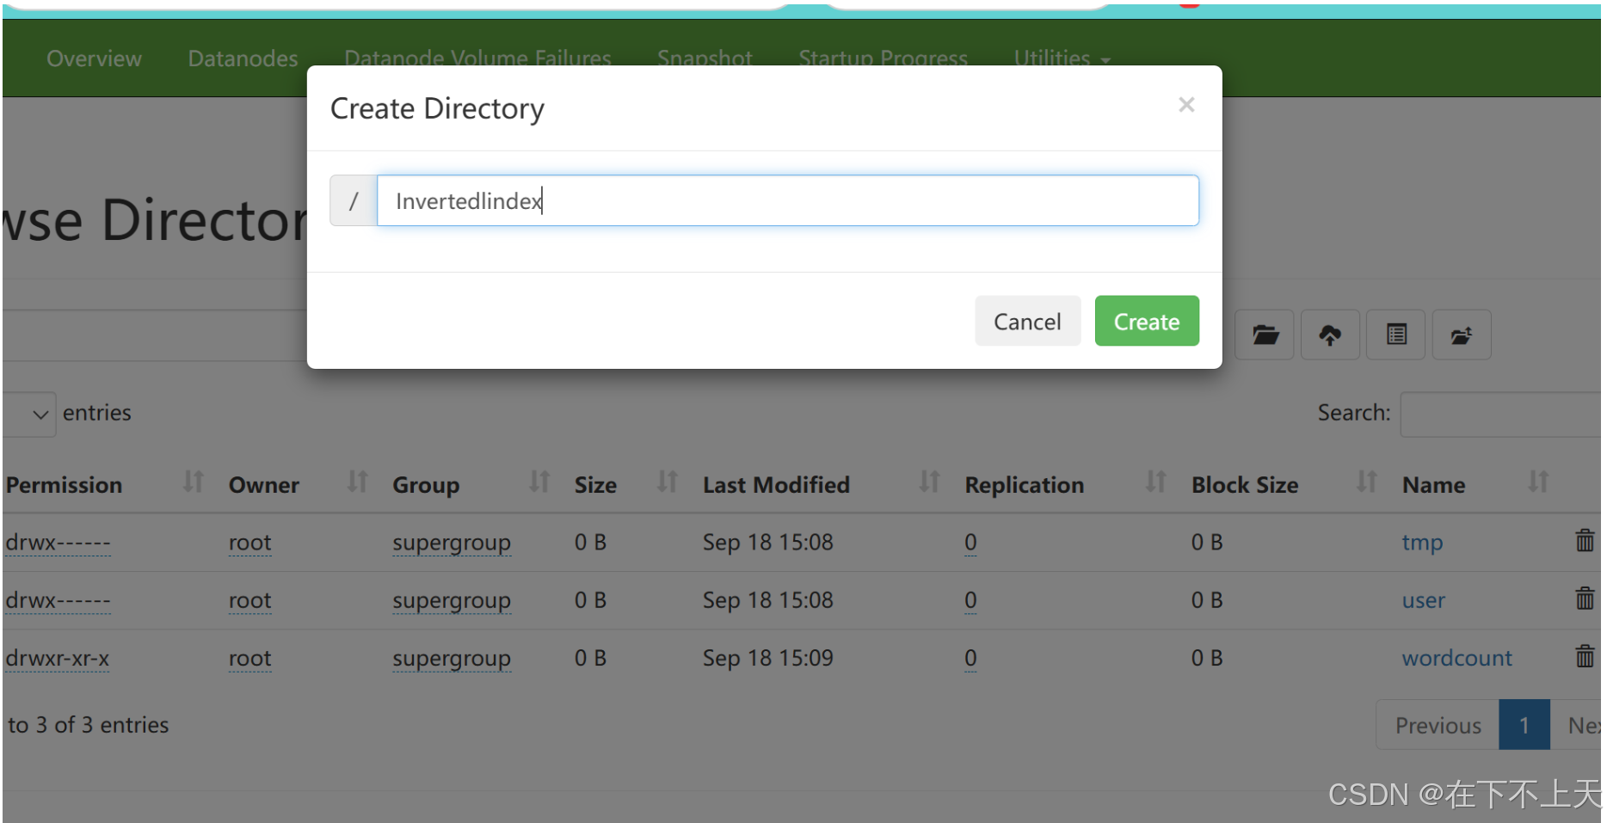Sort by the Permission column arrows
This screenshot has width=1607, height=823.
[194, 482]
